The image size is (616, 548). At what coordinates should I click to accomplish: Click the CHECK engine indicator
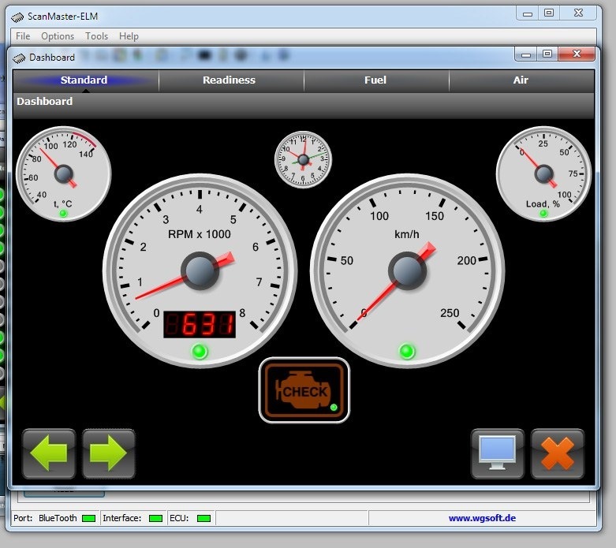point(304,390)
